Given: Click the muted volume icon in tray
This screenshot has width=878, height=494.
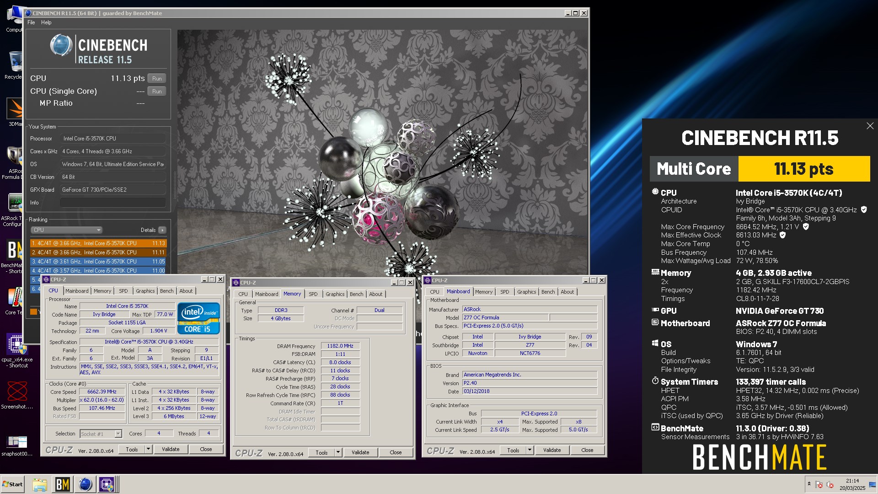Looking at the screenshot, I should click(x=830, y=484).
